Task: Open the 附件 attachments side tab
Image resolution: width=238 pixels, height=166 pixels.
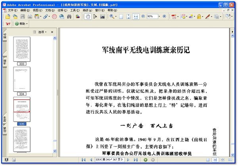Action: (x=5, y=119)
